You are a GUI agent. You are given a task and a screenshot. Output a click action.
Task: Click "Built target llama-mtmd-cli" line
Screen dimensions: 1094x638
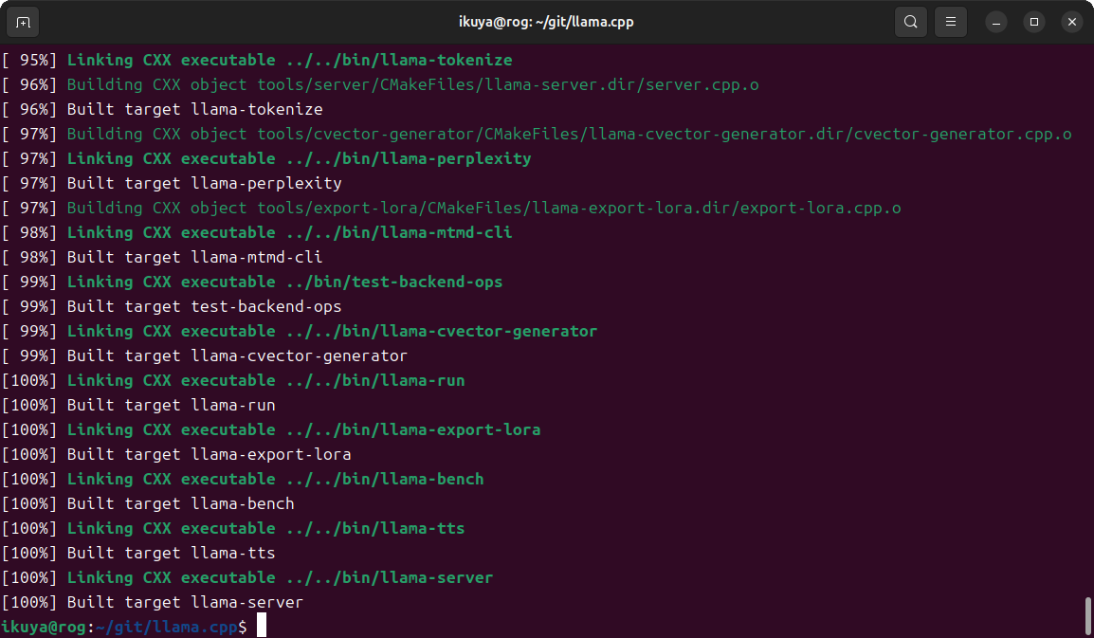[194, 258]
